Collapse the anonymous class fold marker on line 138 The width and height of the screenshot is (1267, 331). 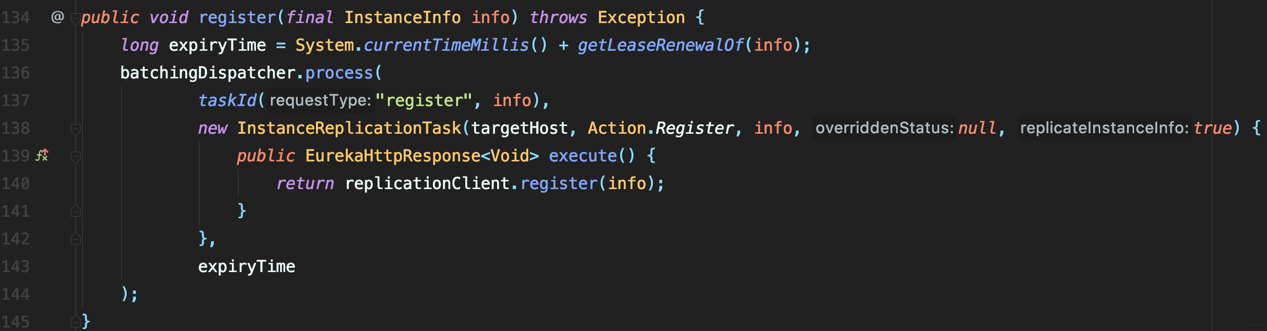click(x=75, y=130)
